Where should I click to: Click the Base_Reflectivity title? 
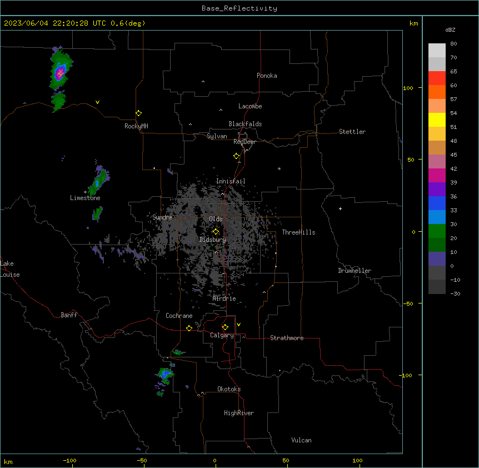pos(239,8)
